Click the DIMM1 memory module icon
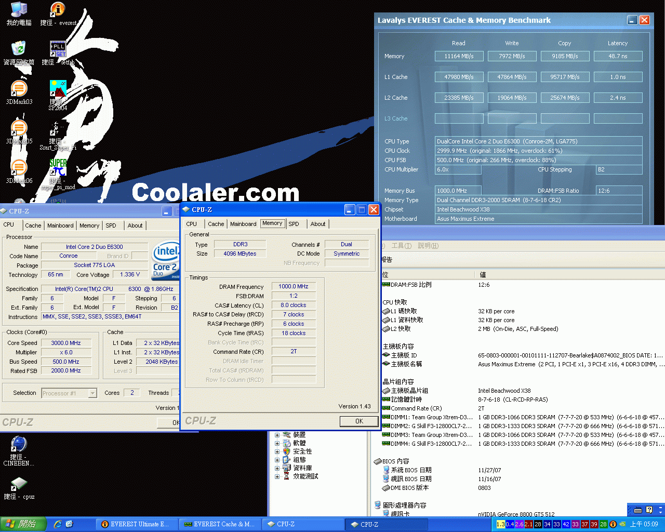The width and height of the screenshot is (665, 532). pos(386,417)
